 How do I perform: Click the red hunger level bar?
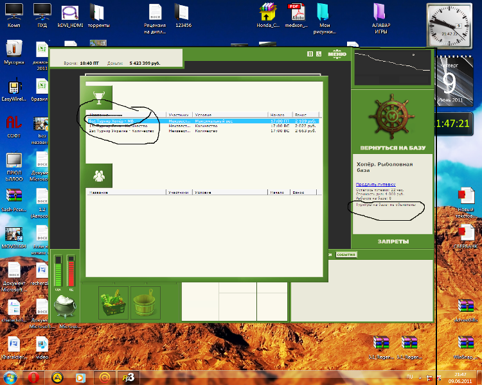tap(71, 271)
